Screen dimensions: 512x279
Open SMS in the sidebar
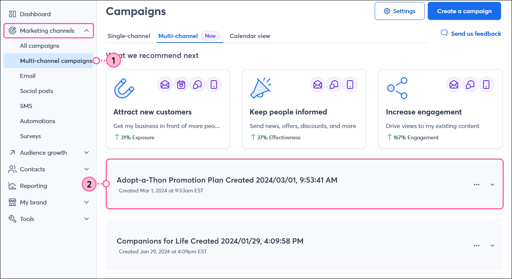[x=26, y=106]
